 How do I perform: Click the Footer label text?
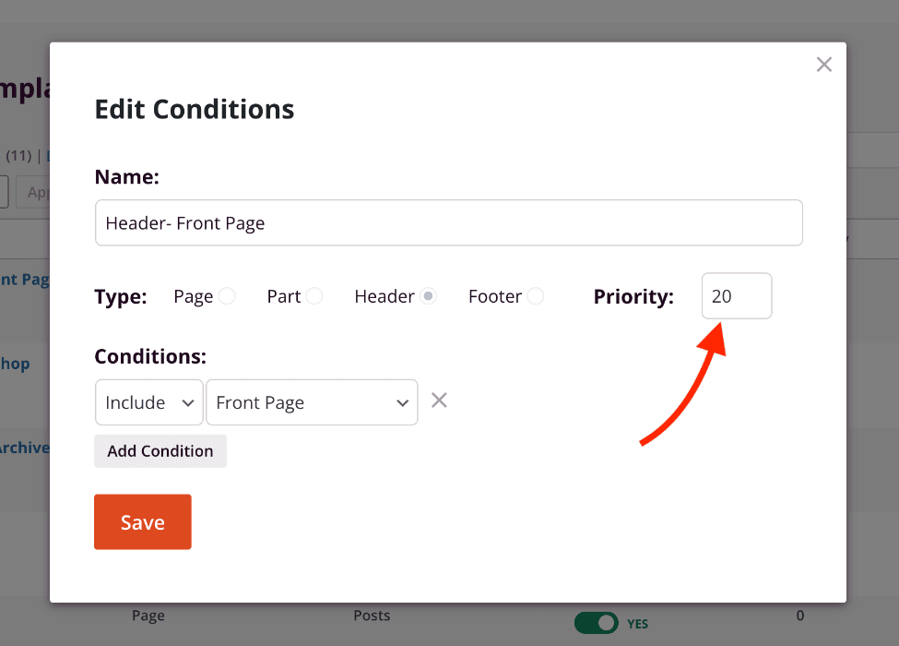(x=494, y=296)
